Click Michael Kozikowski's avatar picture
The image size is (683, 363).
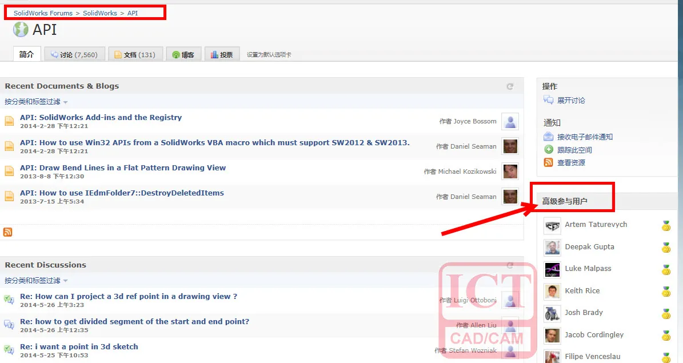point(510,171)
